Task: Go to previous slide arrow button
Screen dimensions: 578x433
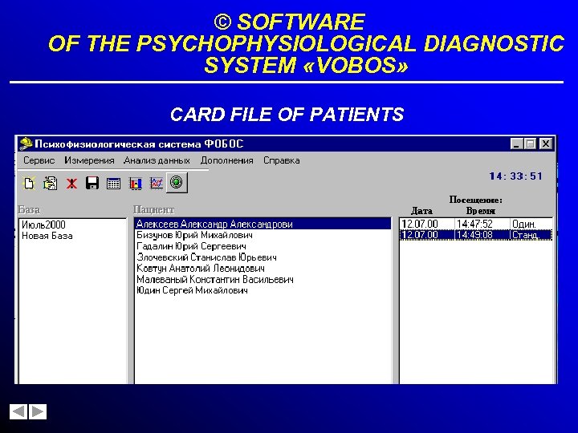Action: click(18, 411)
